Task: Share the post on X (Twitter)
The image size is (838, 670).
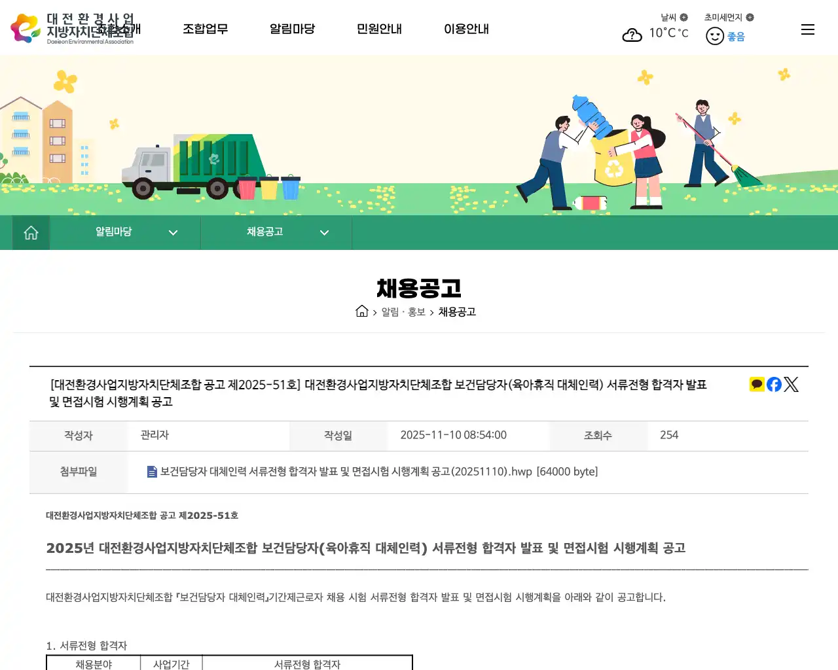Action: (791, 384)
